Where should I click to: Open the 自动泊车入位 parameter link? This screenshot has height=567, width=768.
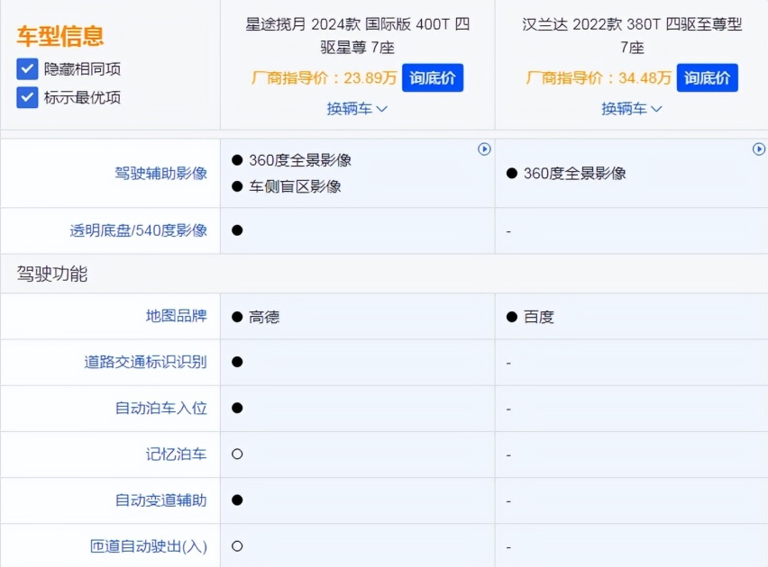click(x=160, y=408)
